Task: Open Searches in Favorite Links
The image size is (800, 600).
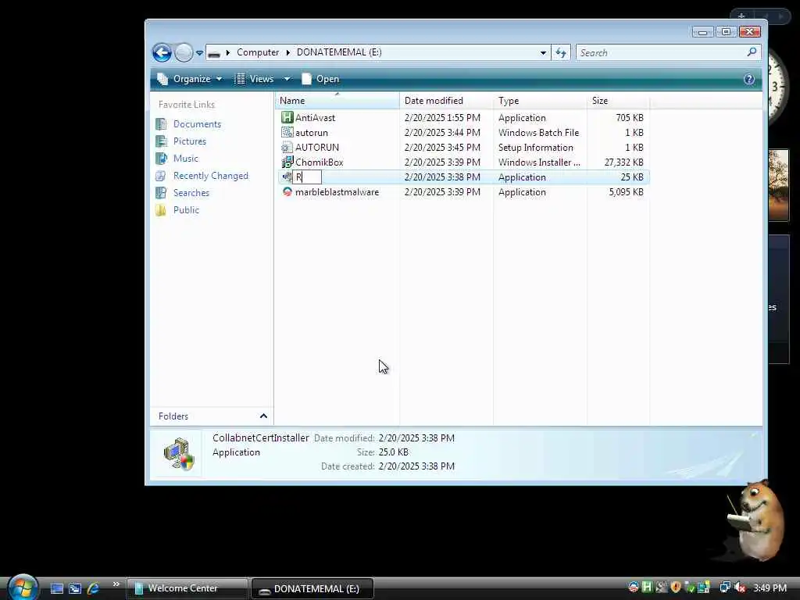Action: tap(191, 193)
